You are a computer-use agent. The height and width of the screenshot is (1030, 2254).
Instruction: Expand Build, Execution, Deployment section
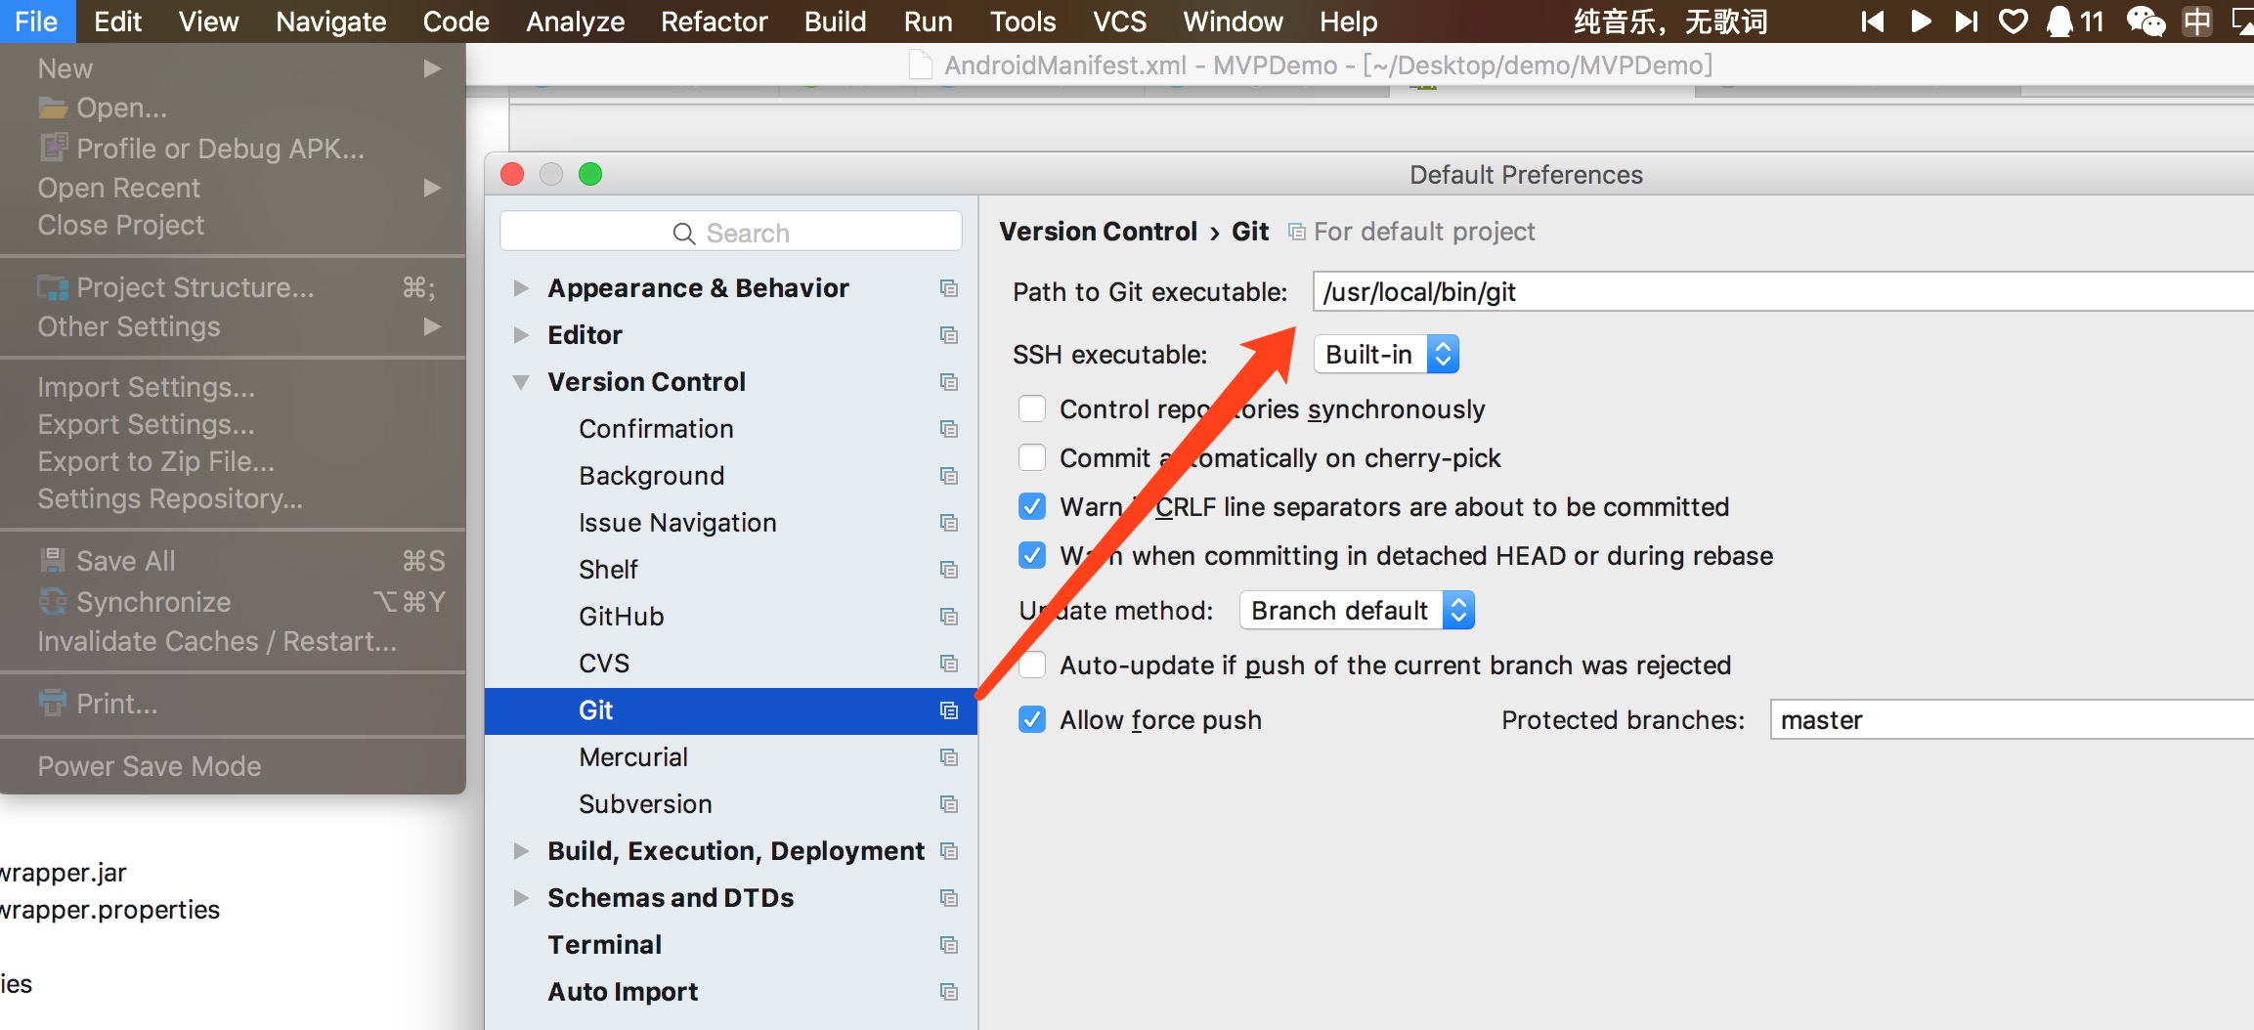pyautogui.click(x=521, y=851)
